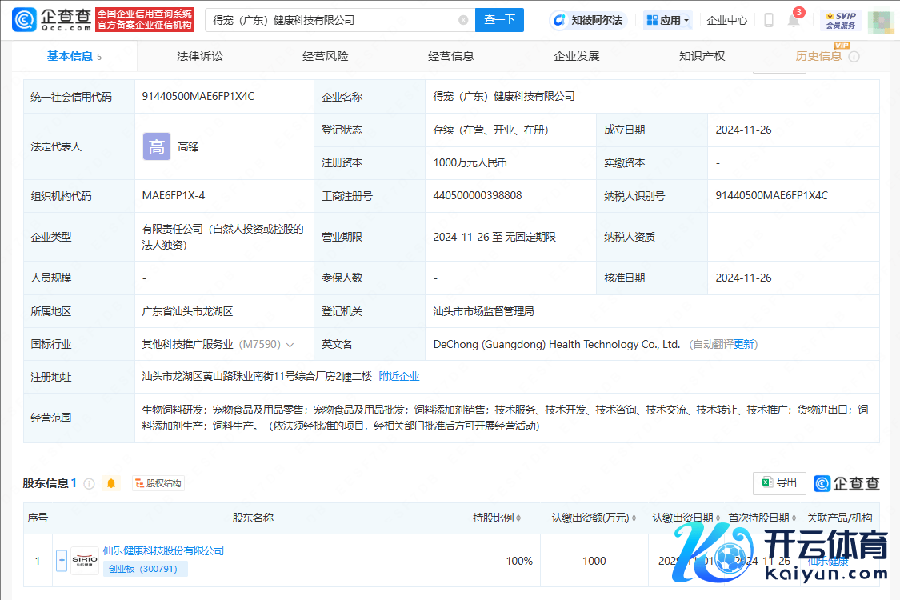The image size is (900, 600).
Task: Focus the company search input field
Action: (328, 20)
